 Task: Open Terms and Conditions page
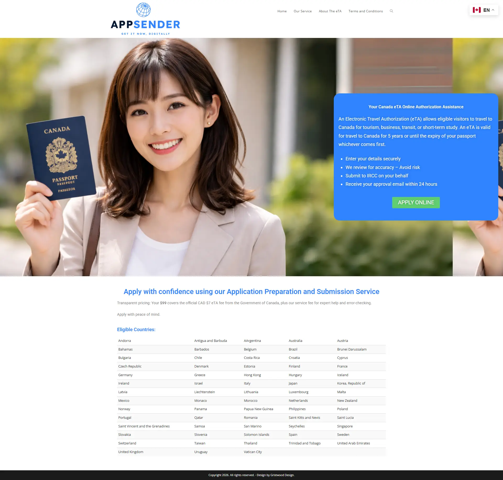pos(365,11)
